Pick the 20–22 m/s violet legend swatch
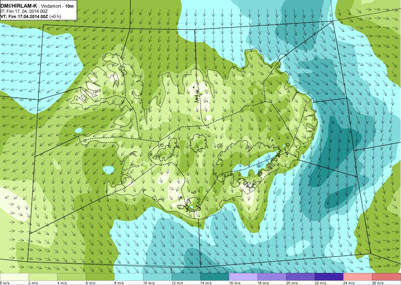 tap(301, 277)
